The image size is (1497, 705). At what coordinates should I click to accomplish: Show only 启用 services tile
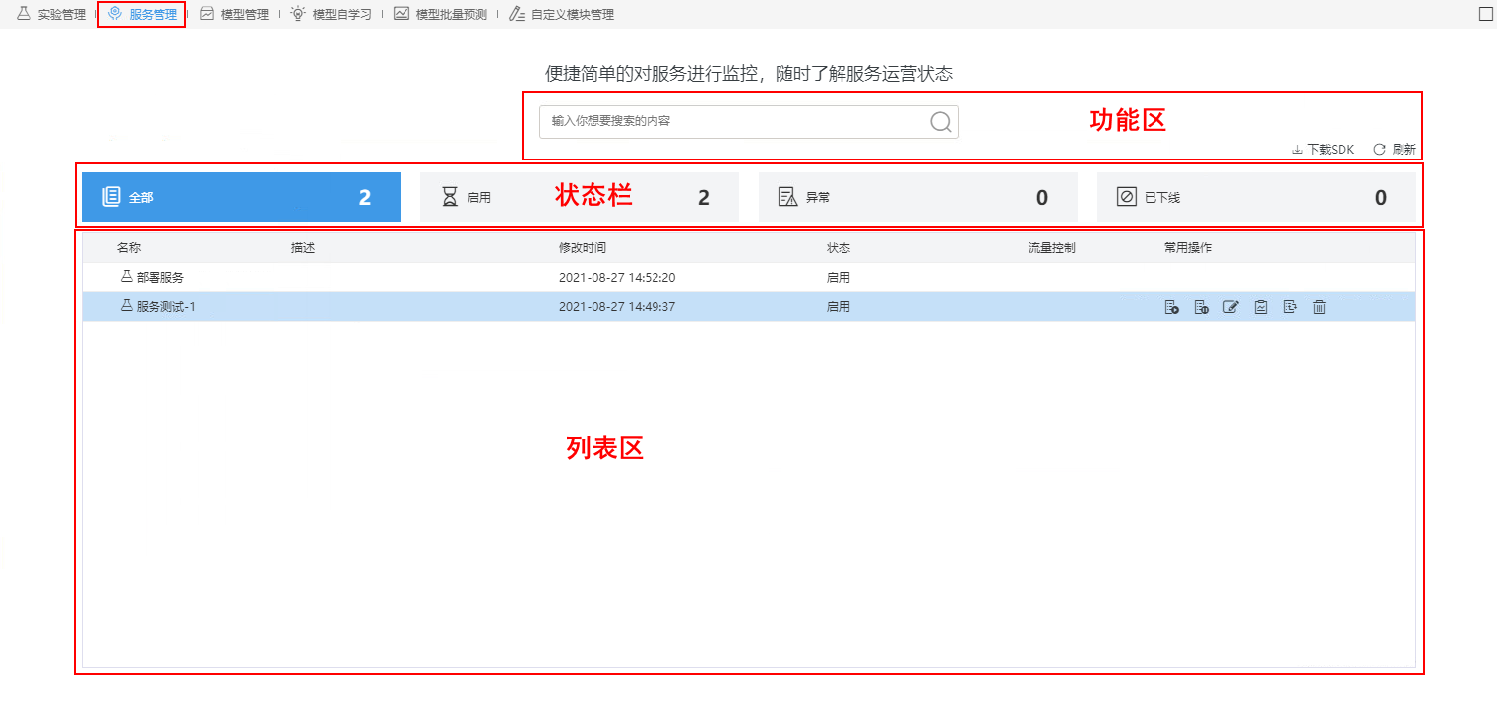(580, 197)
